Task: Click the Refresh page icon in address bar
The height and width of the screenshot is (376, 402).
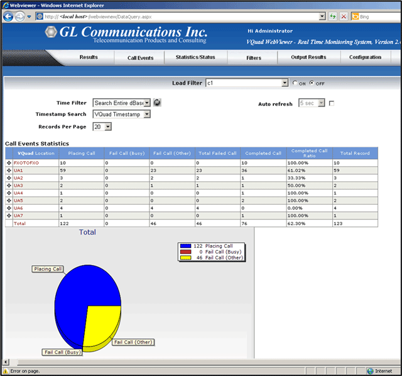Action: (x=332, y=17)
